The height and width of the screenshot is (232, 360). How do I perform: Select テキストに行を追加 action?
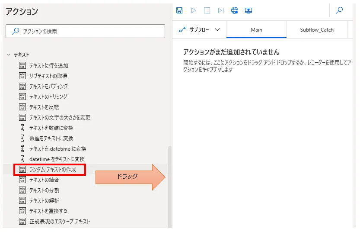pyautogui.click(x=48, y=66)
